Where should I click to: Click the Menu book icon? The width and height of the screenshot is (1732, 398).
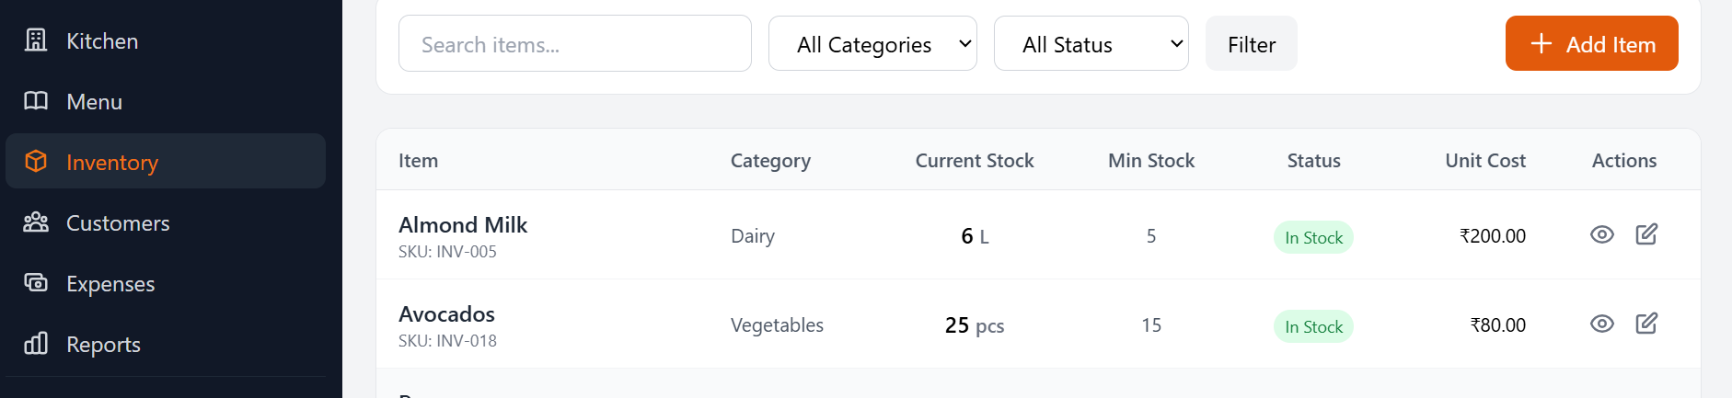click(36, 101)
